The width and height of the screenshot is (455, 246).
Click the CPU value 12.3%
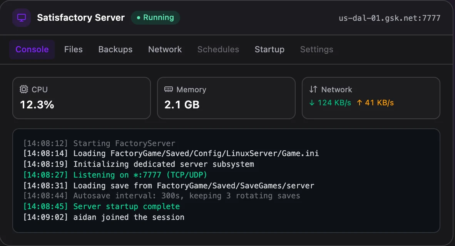click(37, 105)
